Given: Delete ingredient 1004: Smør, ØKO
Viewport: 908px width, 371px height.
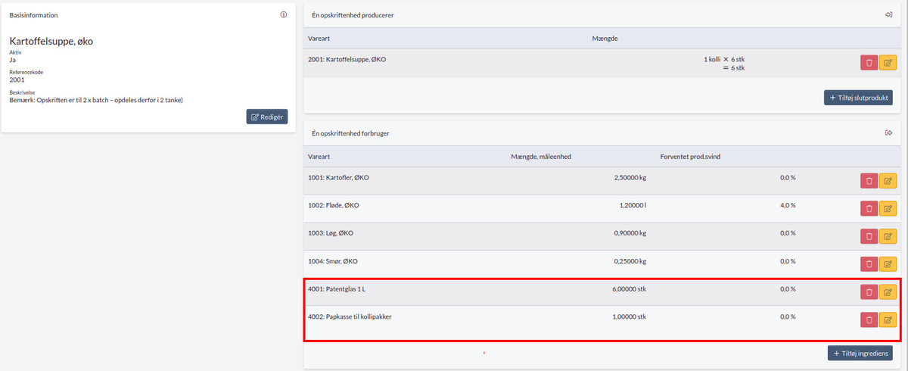Looking at the screenshot, I should (869, 264).
